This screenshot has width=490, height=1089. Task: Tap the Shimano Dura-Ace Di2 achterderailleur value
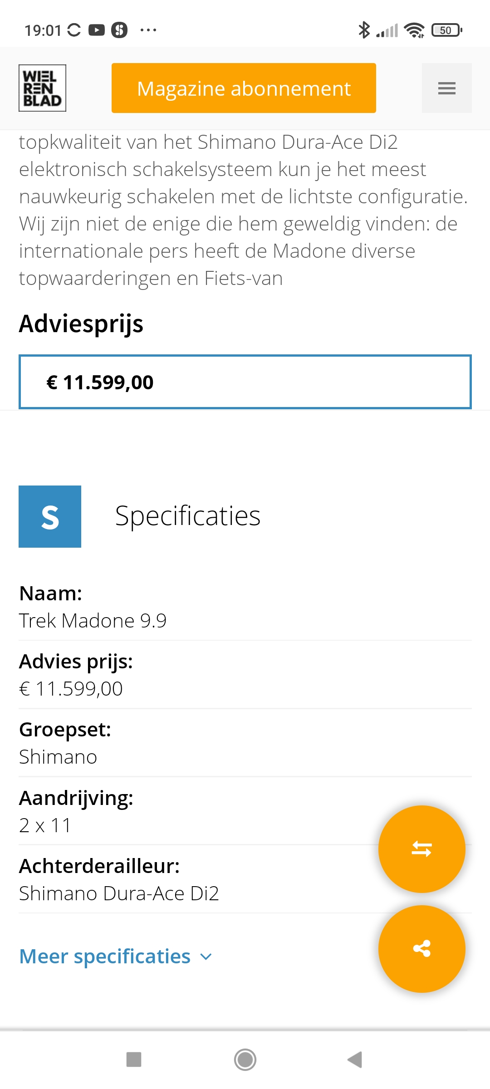point(119,893)
